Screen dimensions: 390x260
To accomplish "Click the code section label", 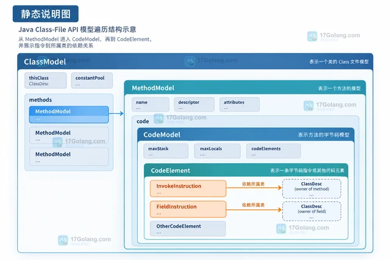I will pos(143,121).
